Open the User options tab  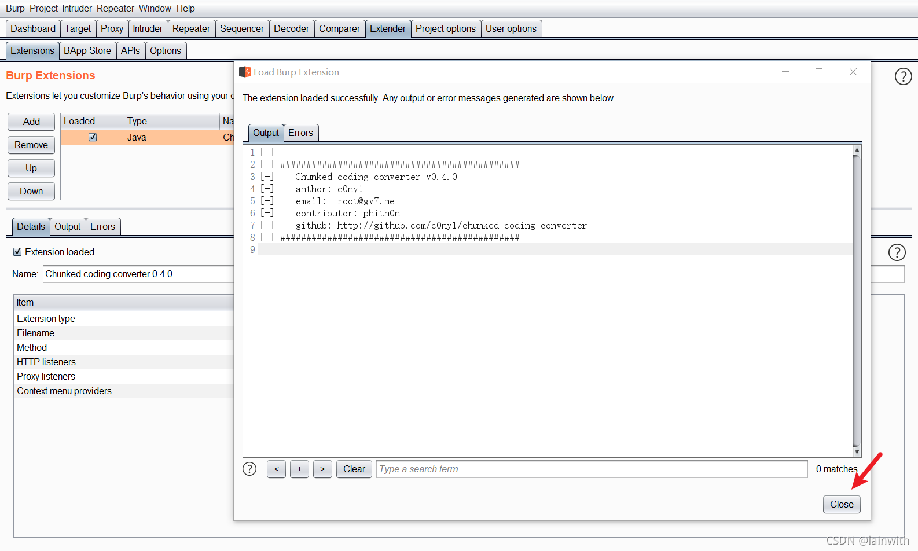pos(511,29)
